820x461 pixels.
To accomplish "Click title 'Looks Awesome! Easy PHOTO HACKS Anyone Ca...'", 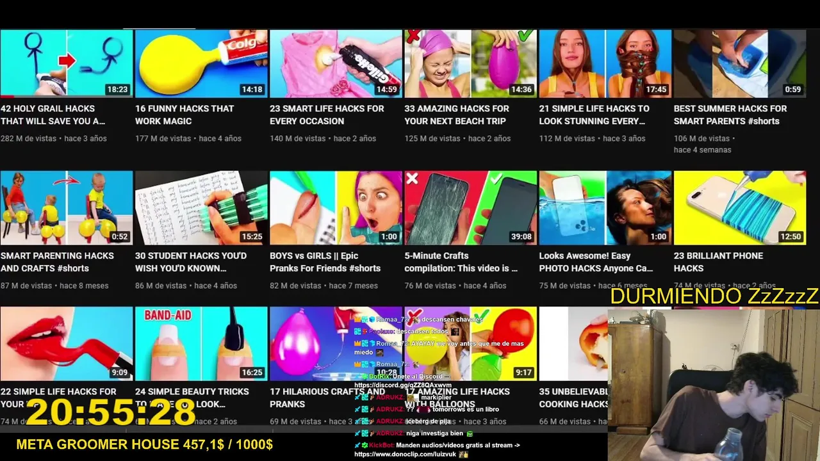I will coord(596,262).
